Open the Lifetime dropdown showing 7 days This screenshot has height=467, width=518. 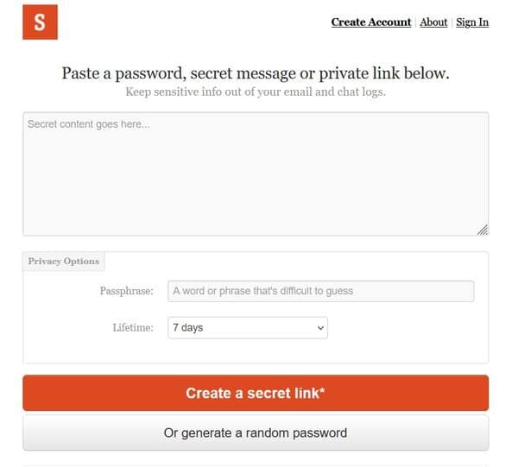[248, 328]
